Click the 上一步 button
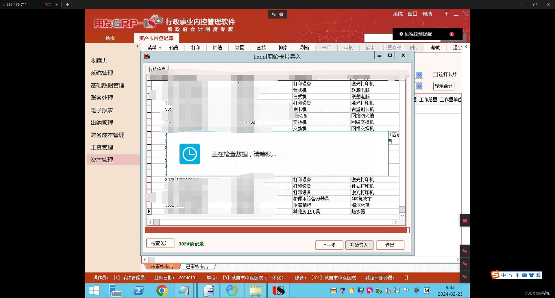 click(329, 245)
